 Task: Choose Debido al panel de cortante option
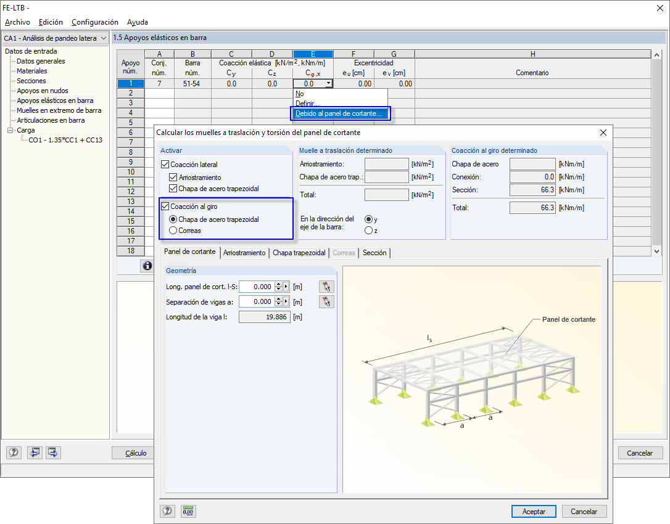[x=340, y=113]
